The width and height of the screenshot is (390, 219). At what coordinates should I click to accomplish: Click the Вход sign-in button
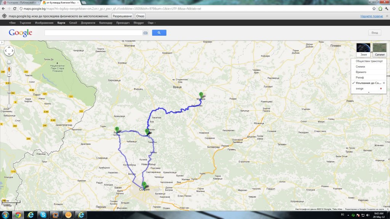tap(375, 33)
